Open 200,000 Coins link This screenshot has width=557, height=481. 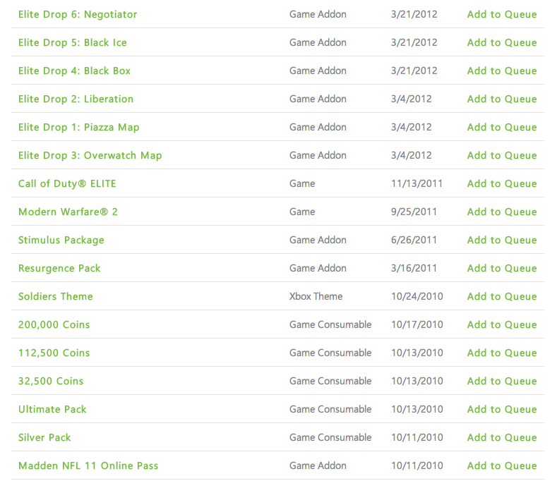(x=54, y=325)
